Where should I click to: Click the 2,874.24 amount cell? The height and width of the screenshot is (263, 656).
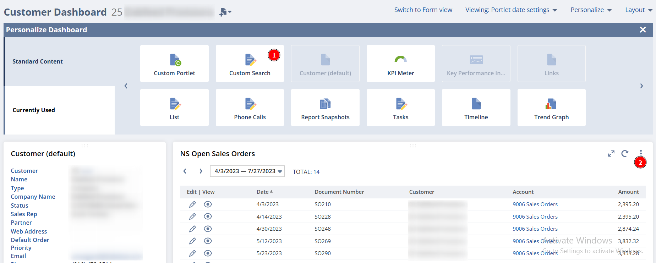tap(628, 229)
